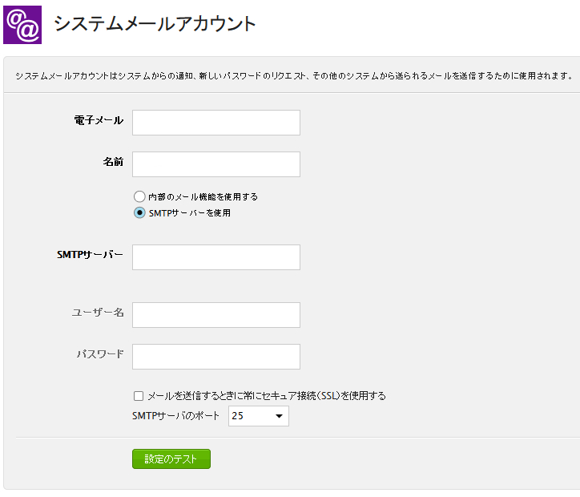Click the purple @ mail account icon
This screenshot has width=580, height=497.
[22, 25]
